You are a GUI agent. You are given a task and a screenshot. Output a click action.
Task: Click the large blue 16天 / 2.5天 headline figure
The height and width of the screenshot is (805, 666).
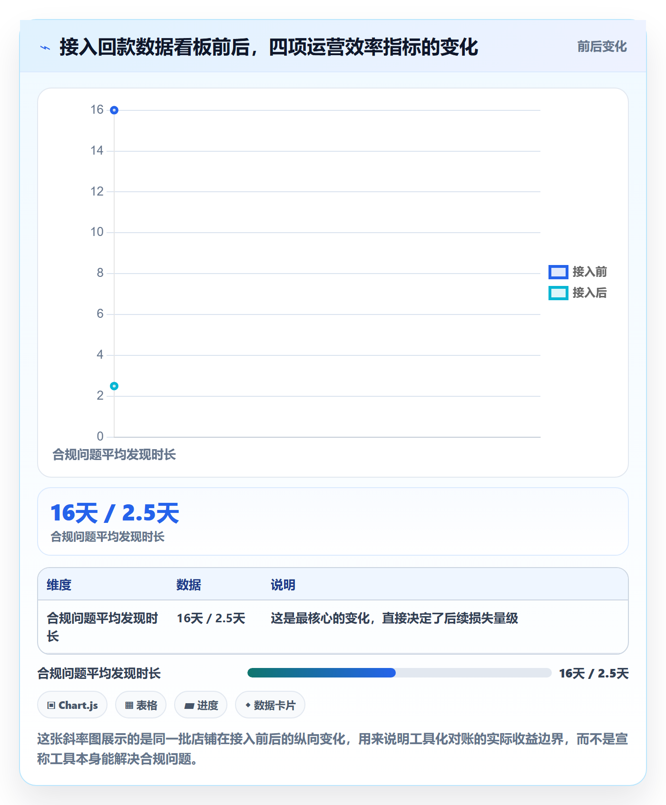point(115,513)
